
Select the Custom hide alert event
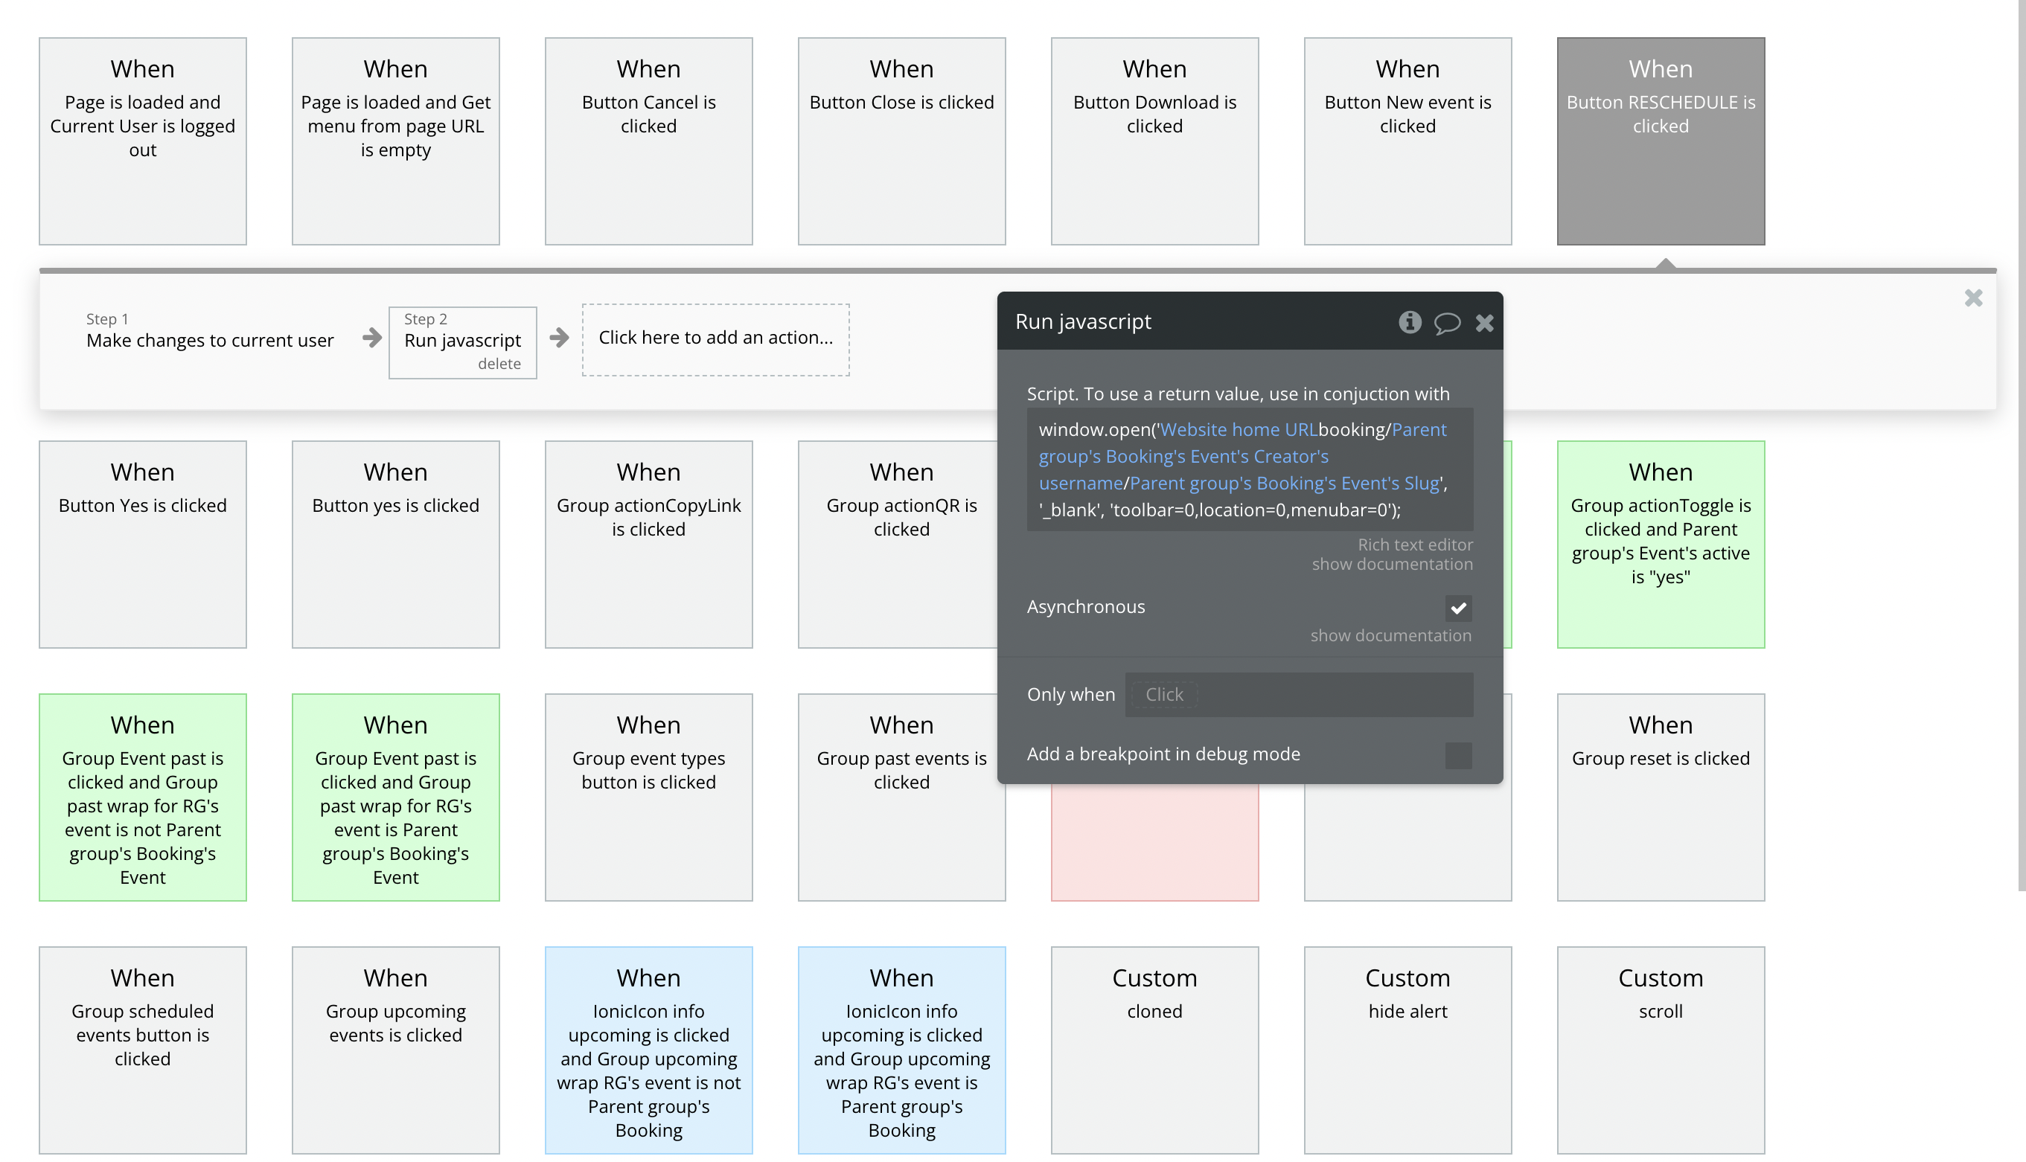[1407, 1050]
